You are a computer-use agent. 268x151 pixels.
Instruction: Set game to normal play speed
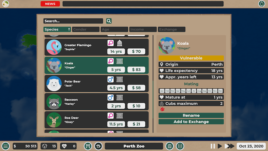pyautogui.click(x=220, y=146)
